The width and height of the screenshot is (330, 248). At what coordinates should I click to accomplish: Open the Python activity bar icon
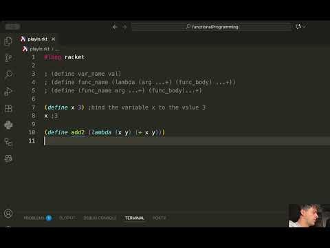point(8,125)
